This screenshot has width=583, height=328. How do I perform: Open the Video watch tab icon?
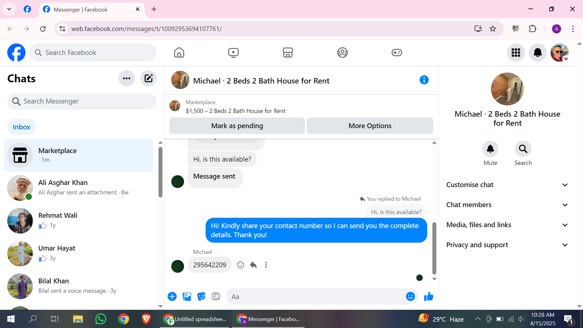coord(233,53)
